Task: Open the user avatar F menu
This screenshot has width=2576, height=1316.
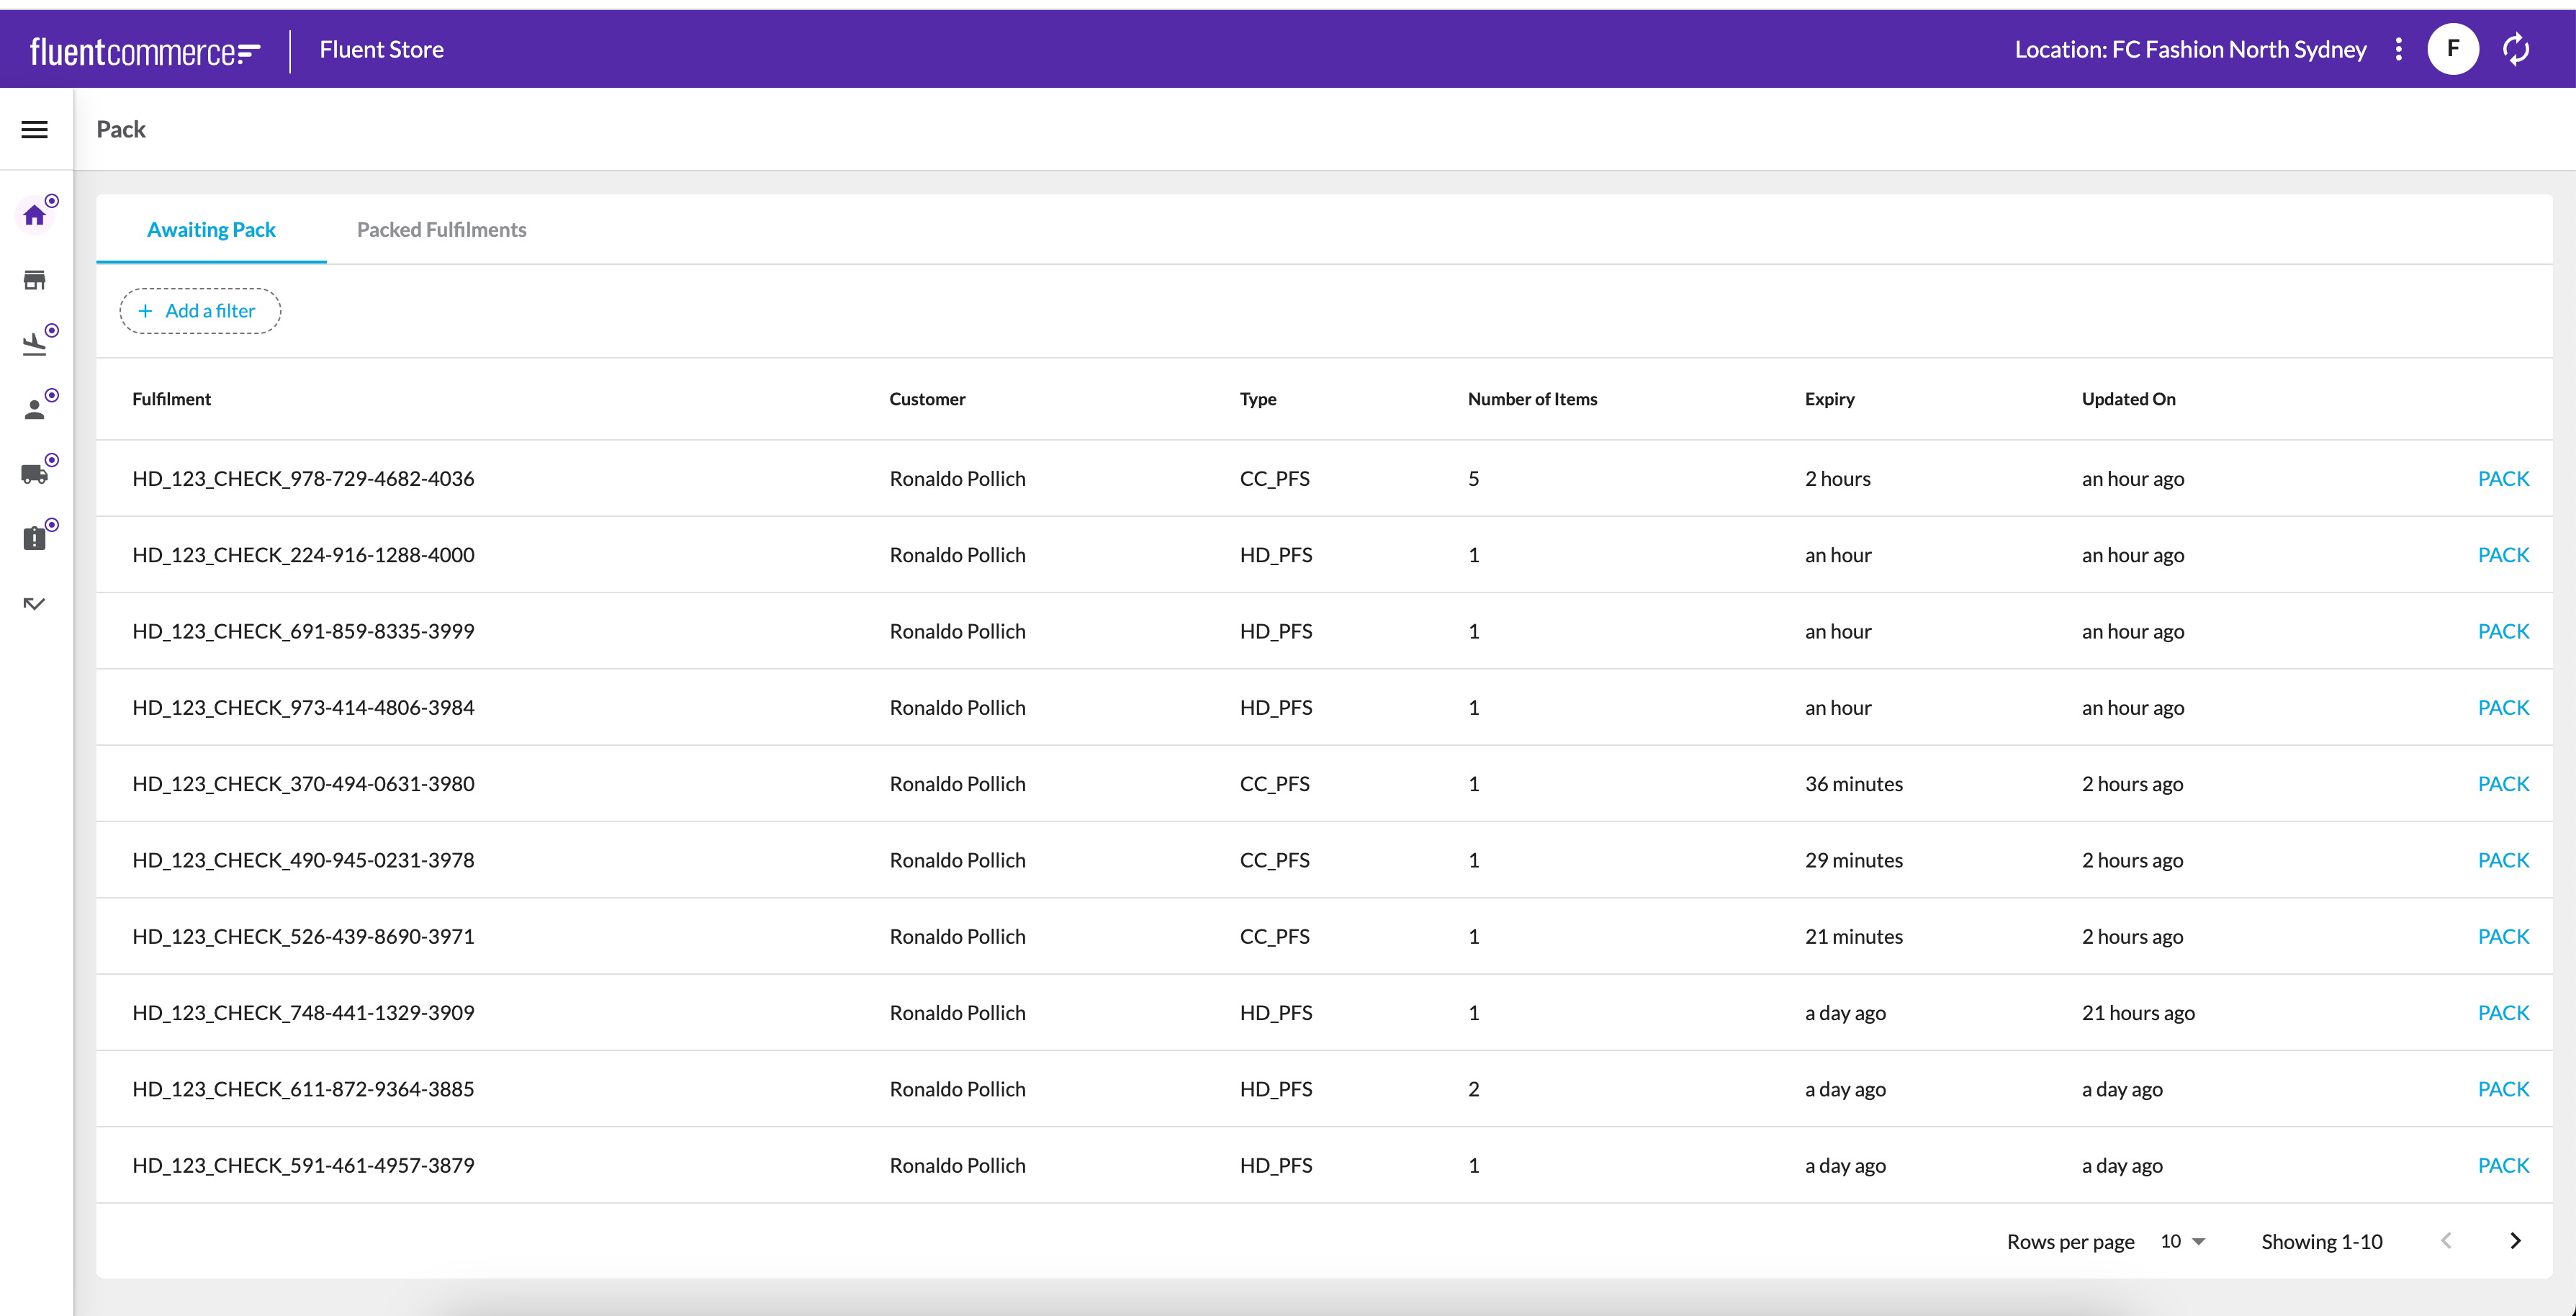Action: (2452, 49)
